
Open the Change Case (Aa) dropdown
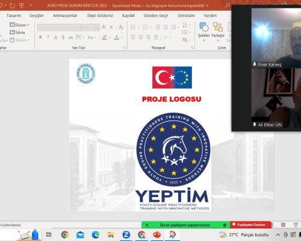[92, 37]
